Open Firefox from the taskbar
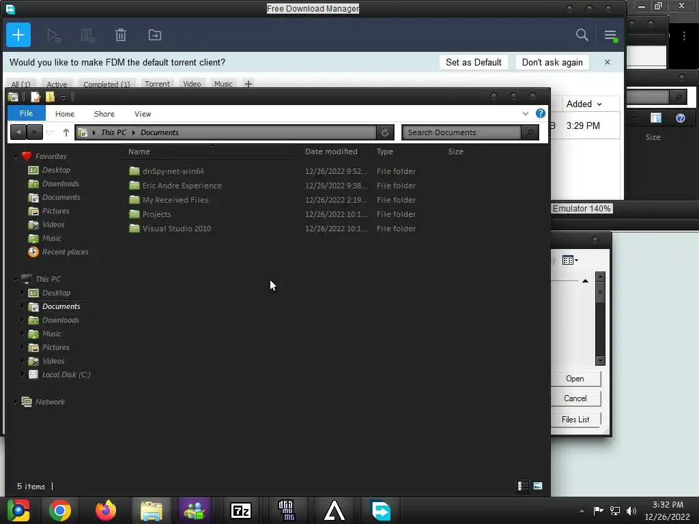699x524 pixels. pos(106,510)
